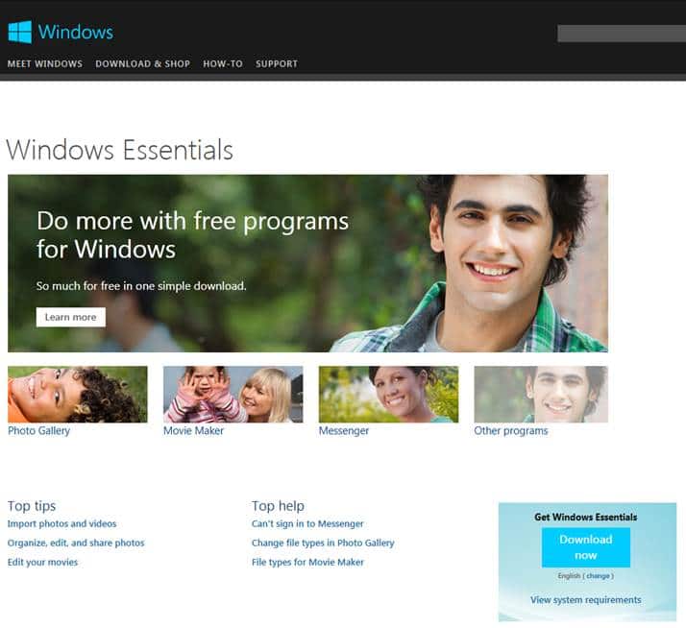Open the Edit your movies tip
This screenshot has height=628, width=686.
click(42, 562)
